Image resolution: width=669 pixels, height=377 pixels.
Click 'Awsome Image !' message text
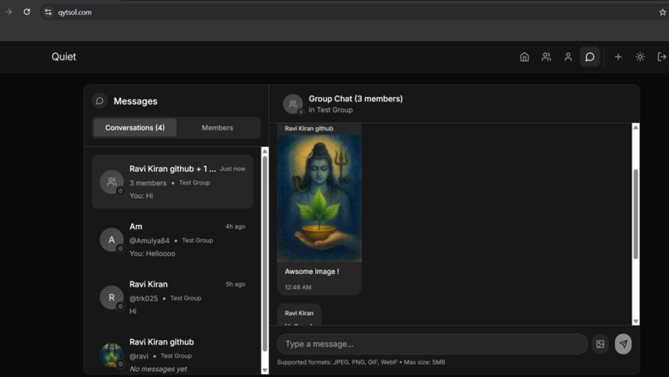point(312,272)
